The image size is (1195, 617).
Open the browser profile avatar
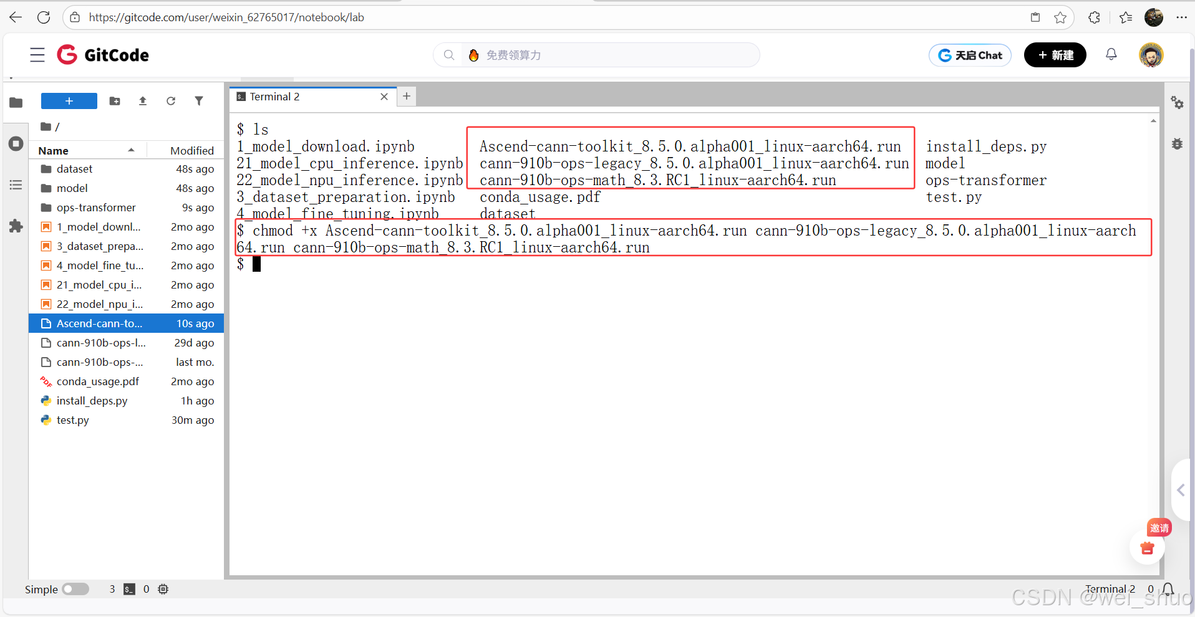click(1154, 17)
